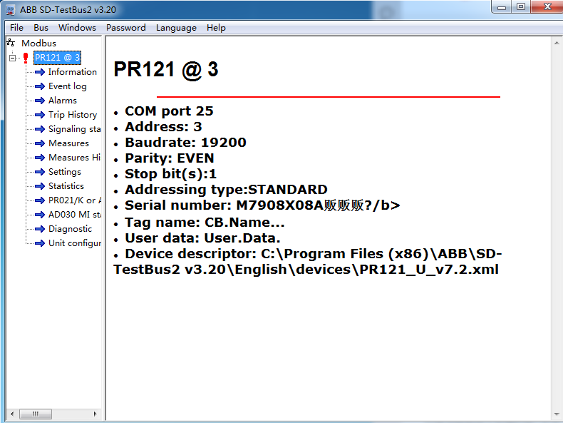563x423 pixels.
Task: Open the Measures Hi item
Action: click(x=75, y=158)
